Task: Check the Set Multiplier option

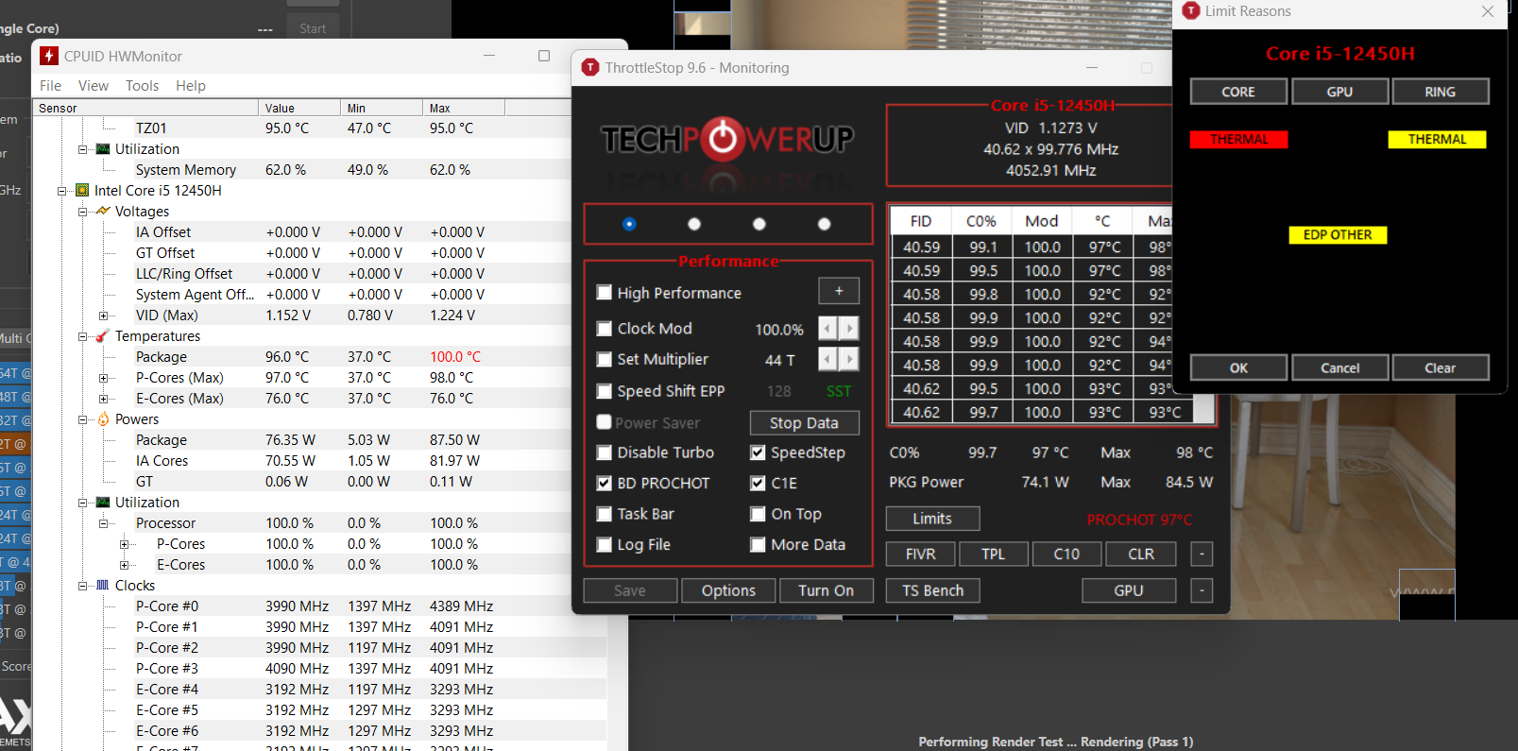Action: point(605,360)
